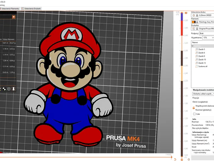The height and width of the screenshot is (161, 214).
Task: Click the lock icon beside 0.20mm SPEED
Action: pyautogui.click(x=197, y=15)
